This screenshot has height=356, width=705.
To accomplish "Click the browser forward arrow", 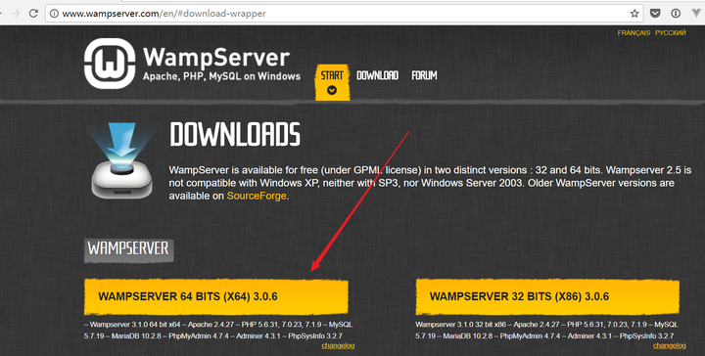I will pyautogui.click(x=16, y=14).
